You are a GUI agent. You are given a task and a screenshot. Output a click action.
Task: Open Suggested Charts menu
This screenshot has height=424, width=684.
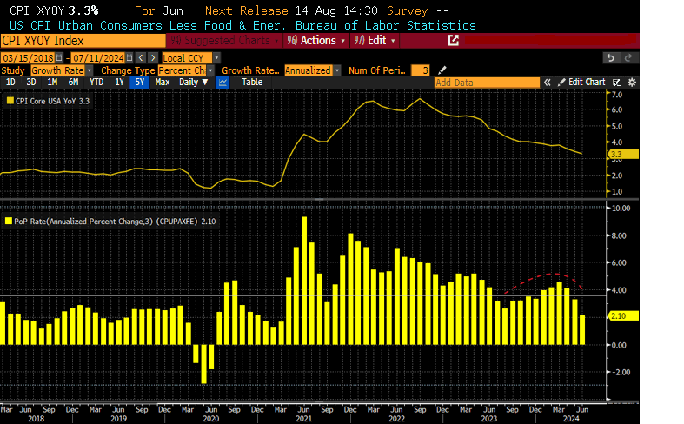[x=224, y=41]
